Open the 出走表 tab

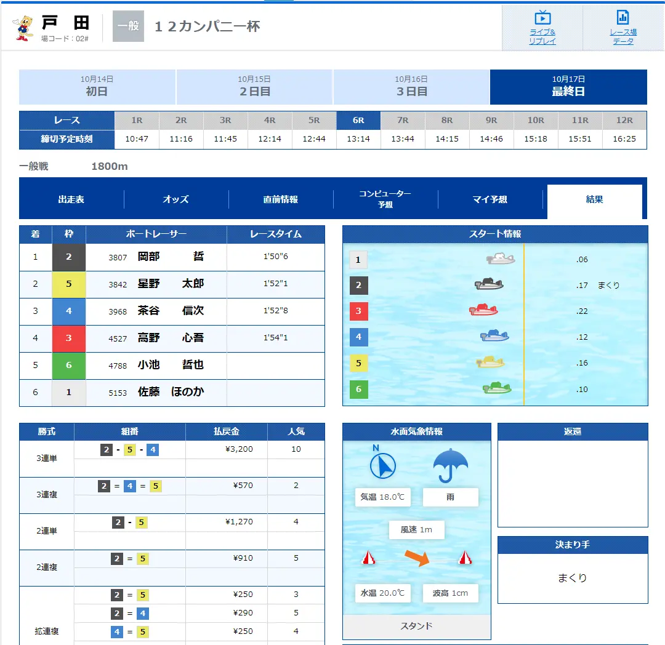tap(71, 199)
